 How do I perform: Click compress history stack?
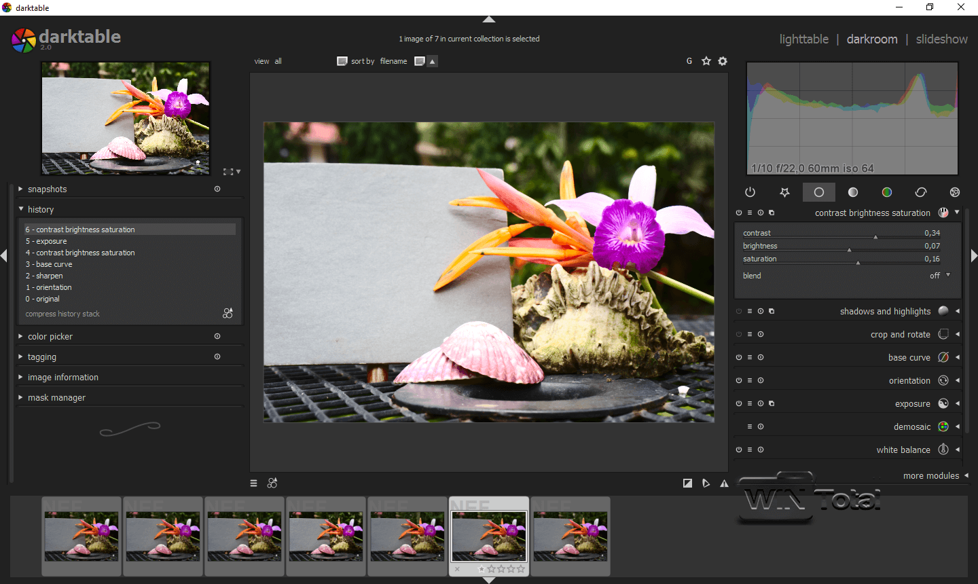point(62,314)
